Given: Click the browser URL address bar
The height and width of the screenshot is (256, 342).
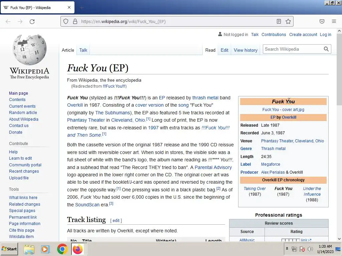Looking at the screenshot, I should pos(177,21).
